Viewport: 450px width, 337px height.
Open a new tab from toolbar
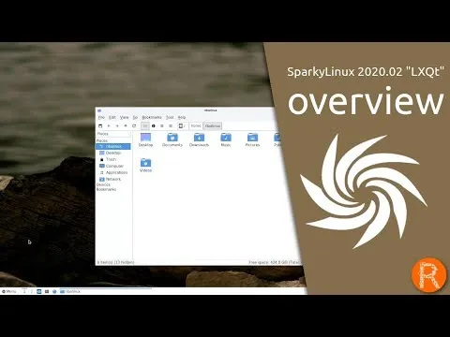(x=100, y=125)
